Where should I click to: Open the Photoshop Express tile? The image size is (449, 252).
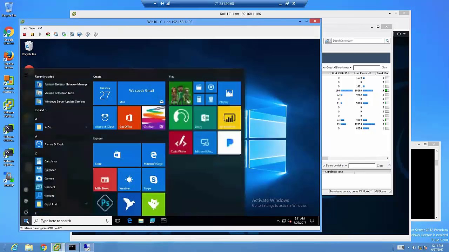point(105,204)
